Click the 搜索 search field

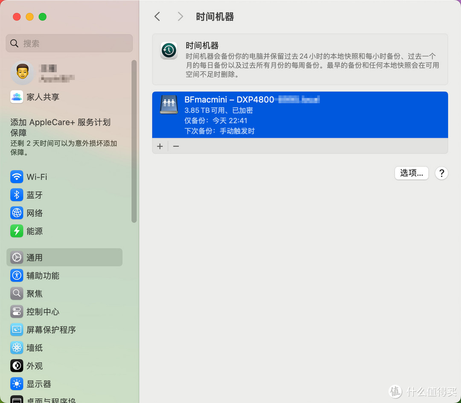(x=69, y=43)
